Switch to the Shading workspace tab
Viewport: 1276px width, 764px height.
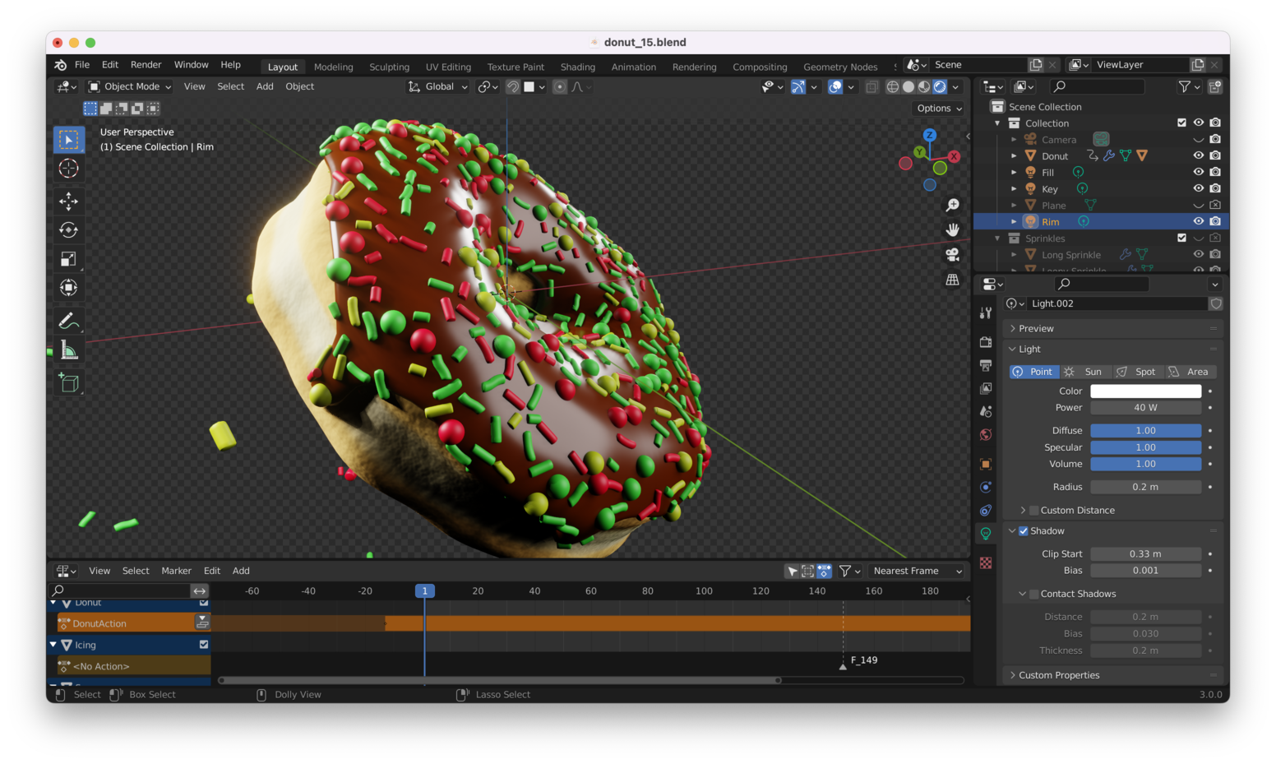577,67
